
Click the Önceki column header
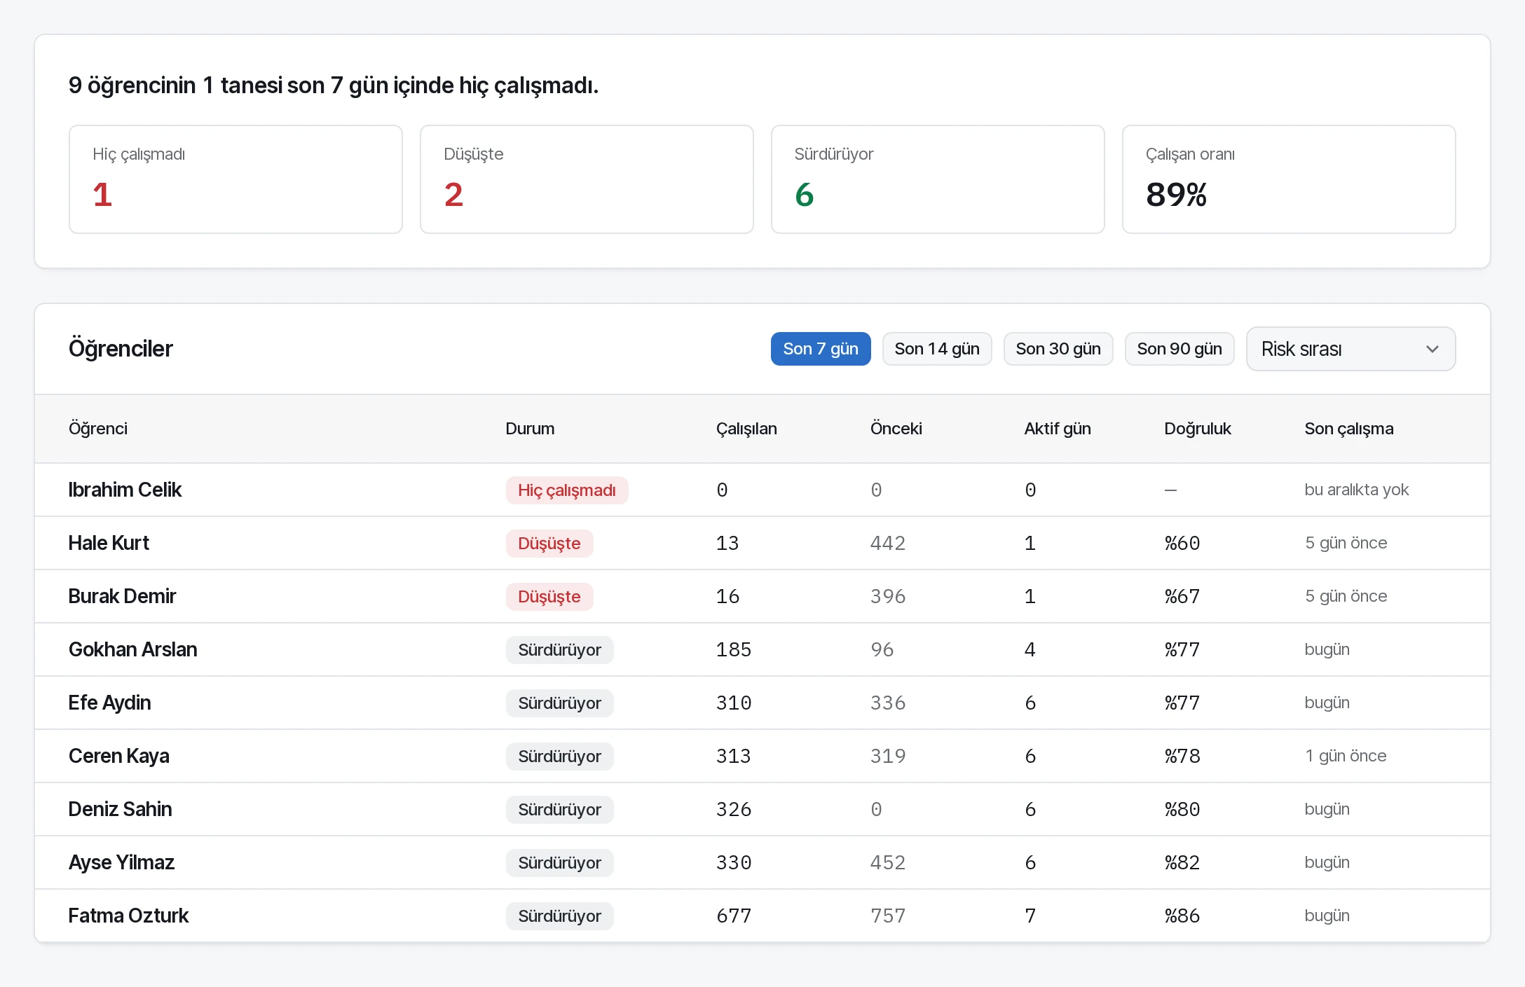coord(896,429)
